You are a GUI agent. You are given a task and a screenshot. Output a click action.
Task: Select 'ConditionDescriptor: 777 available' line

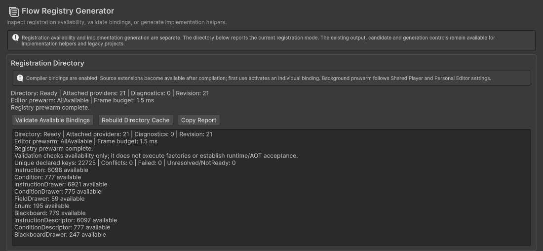62,227
